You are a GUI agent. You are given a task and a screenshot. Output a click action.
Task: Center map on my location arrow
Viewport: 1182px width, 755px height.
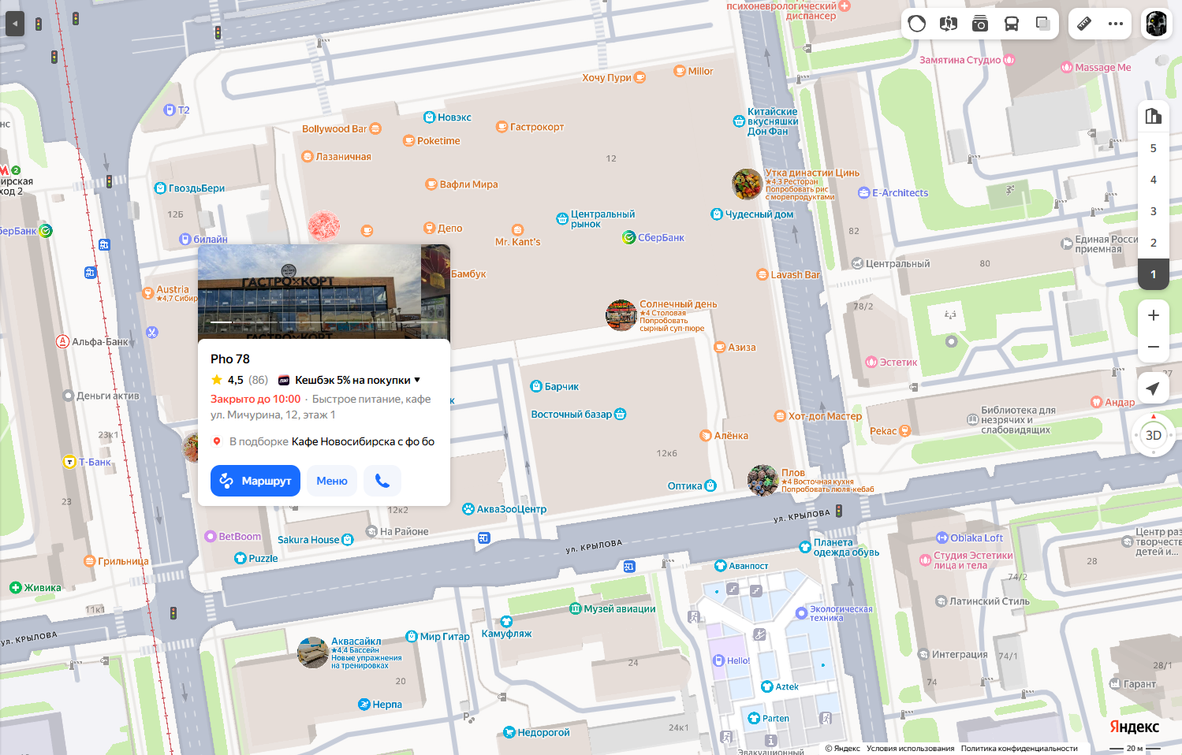coord(1154,388)
